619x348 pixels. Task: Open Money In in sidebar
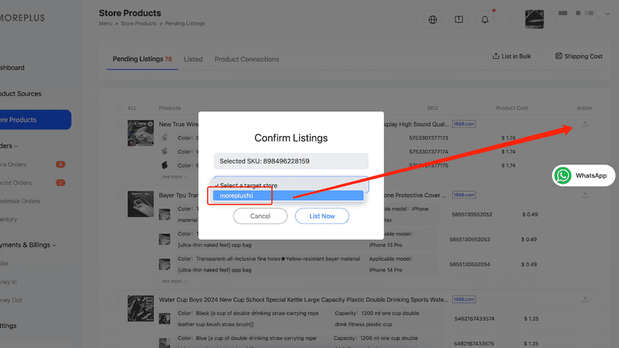coord(8,282)
